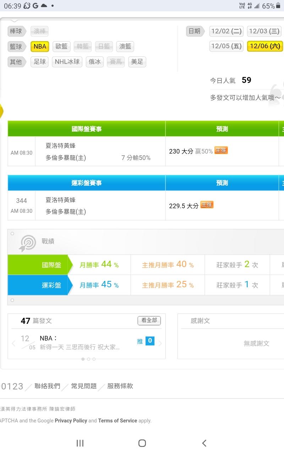Open recent apps with the three-bar icon

coord(80,443)
